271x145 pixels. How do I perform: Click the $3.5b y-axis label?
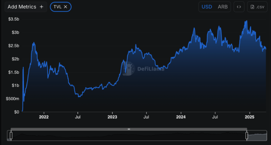(x=13, y=19)
